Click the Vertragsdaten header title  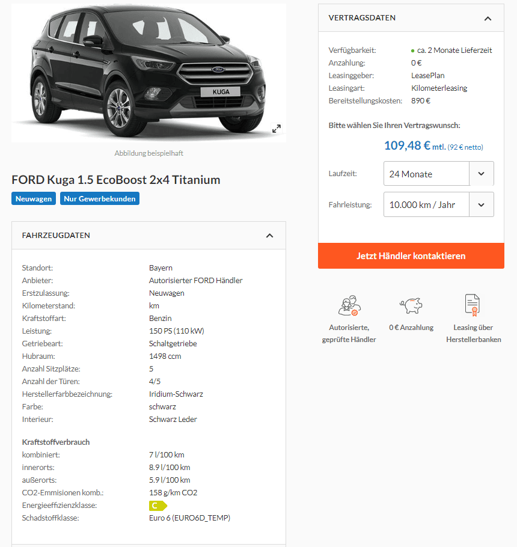point(362,18)
